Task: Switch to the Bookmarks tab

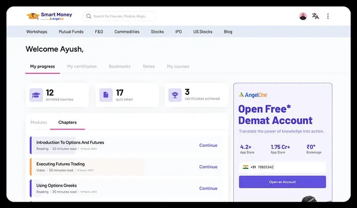Action: tap(120, 67)
